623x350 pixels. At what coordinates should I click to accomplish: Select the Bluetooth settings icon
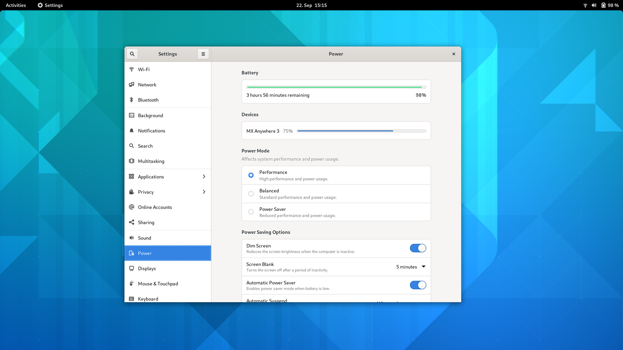(132, 100)
